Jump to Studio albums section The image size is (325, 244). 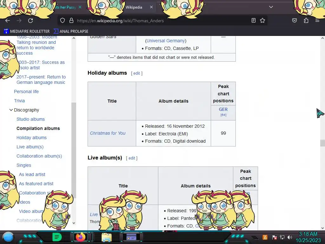tap(31, 119)
